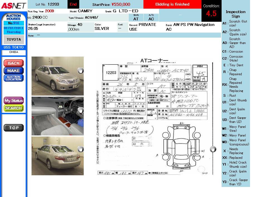264x197 pixels.
Task: Open the AUCTION LOCATION button
Action: point(14,78)
